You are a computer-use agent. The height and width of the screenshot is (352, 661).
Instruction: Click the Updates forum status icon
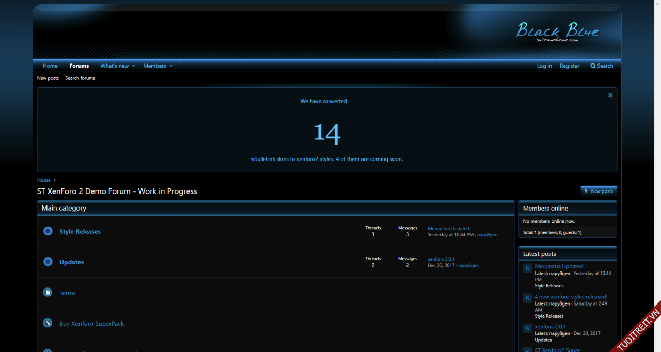48,262
